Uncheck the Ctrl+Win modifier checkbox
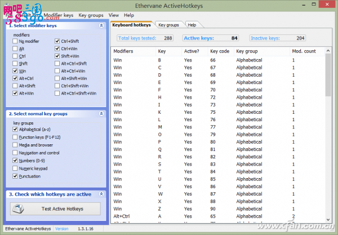The image size is (338, 235). point(57,48)
